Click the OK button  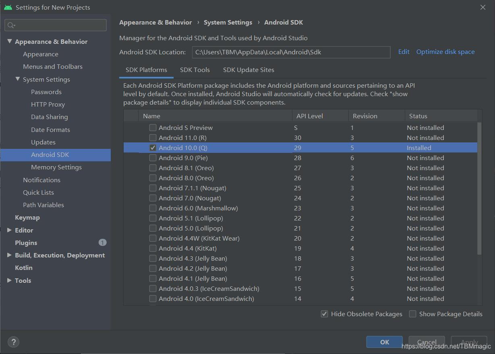click(384, 342)
